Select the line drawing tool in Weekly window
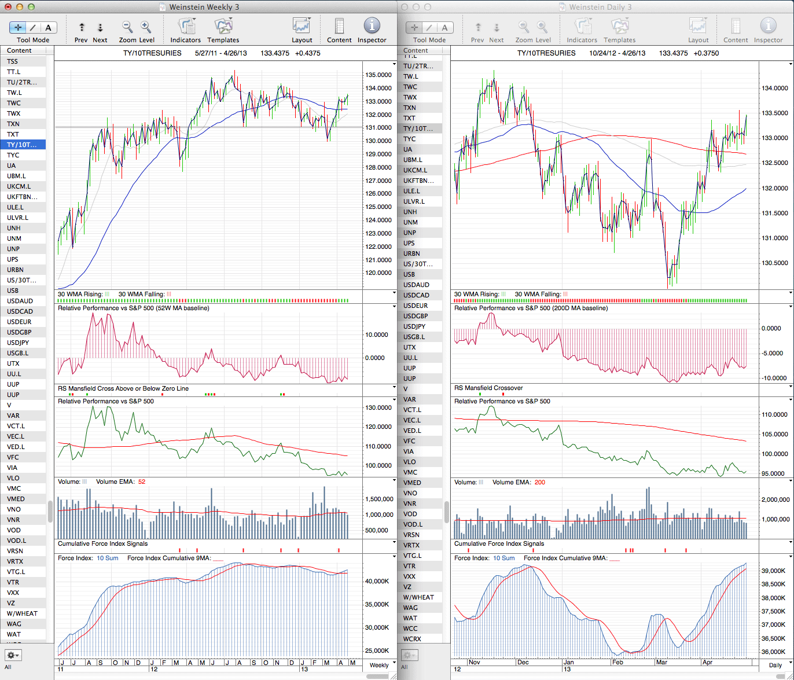The width and height of the screenshot is (794, 680). tap(33, 28)
